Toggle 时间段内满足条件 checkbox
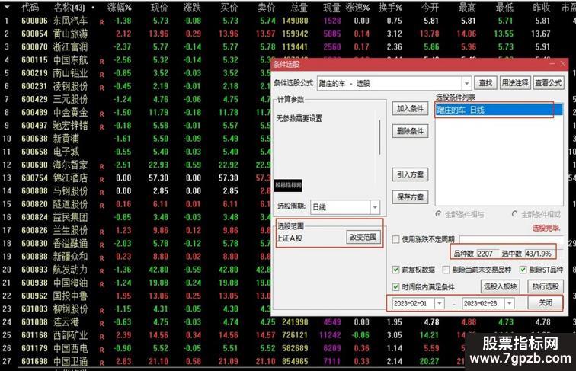This screenshot has width=576, height=371. (x=396, y=286)
